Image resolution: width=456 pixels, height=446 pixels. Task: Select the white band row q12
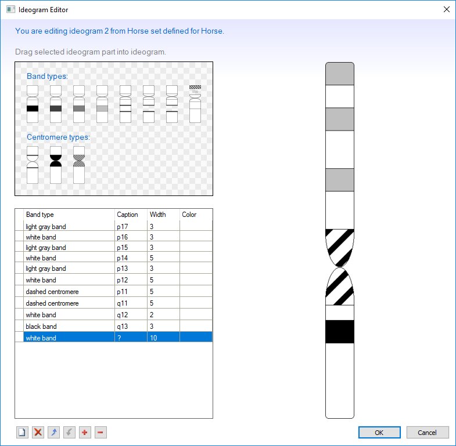click(x=114, y=315)
